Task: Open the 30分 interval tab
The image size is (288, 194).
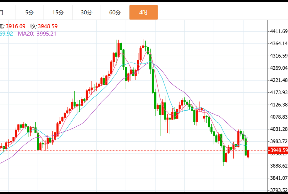Action: (x=86, y=12)
